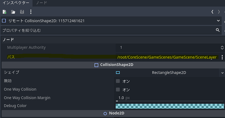Click the シェイプ property label
Image resolution: width=225 pixels, height=118 pixels.
pyautogui.click(x=11, y=72)
